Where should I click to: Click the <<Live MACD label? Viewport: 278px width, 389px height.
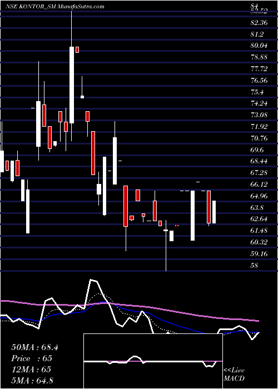[x=234, y=375]
